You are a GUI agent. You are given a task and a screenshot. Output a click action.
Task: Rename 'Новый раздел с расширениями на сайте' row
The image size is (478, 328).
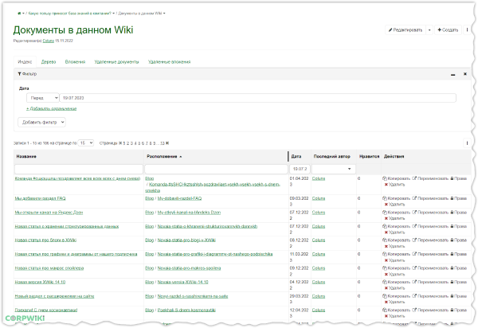coord(430,296)
